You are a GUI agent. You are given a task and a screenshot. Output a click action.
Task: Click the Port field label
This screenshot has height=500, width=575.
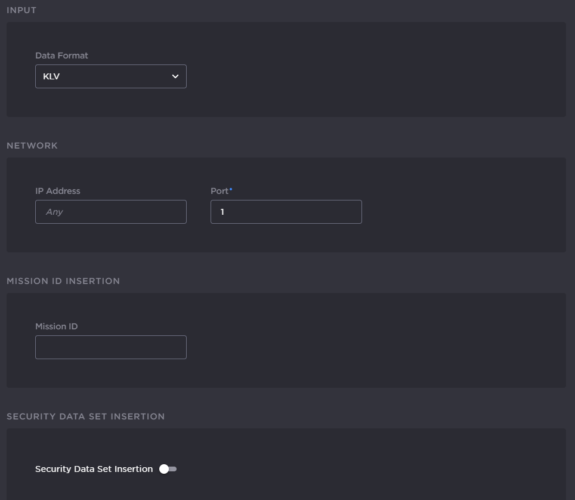(219, 191)
